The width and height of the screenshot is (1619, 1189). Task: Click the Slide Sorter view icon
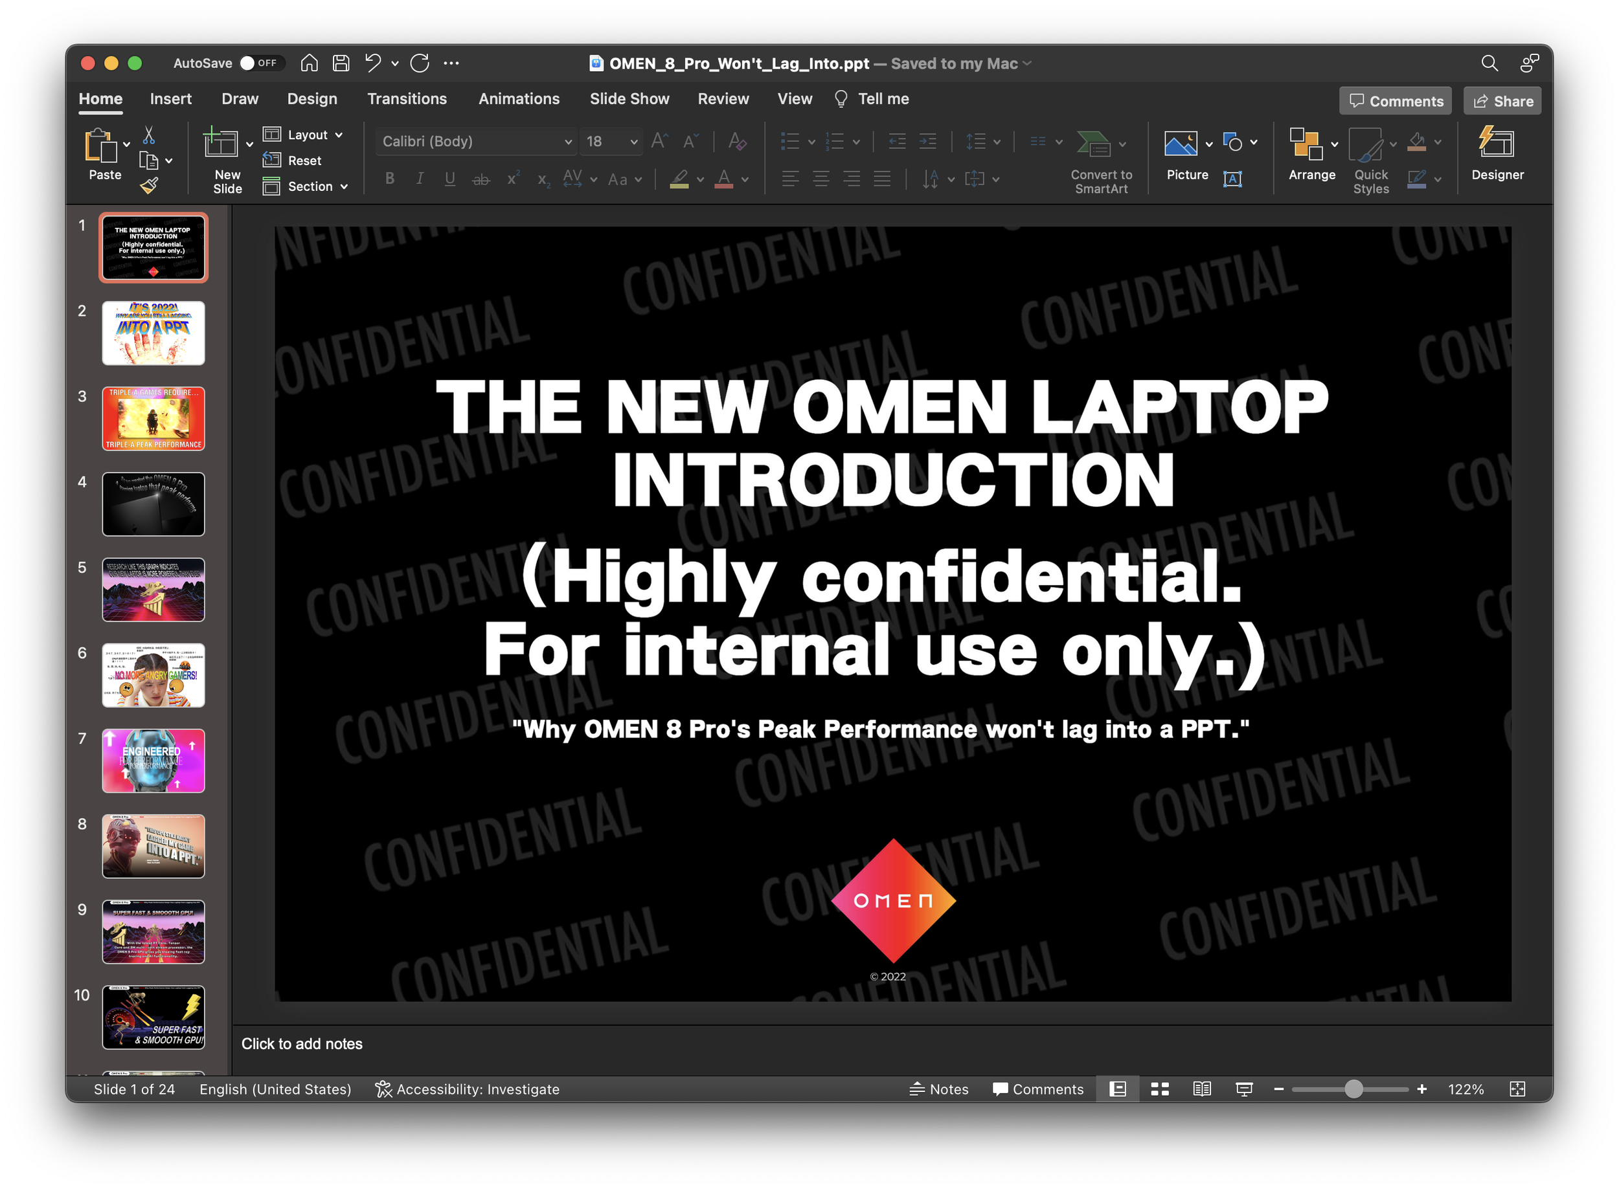[1159, 1089]
